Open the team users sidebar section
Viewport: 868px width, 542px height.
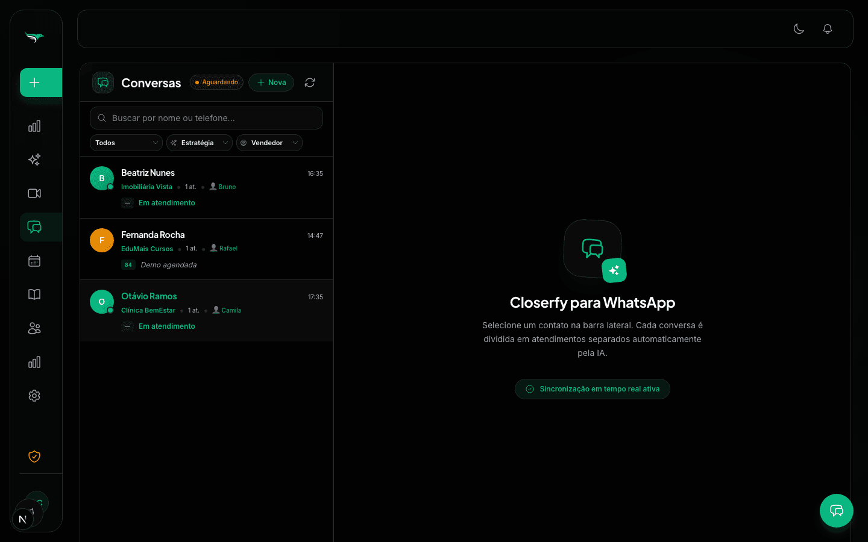(34, 328)
